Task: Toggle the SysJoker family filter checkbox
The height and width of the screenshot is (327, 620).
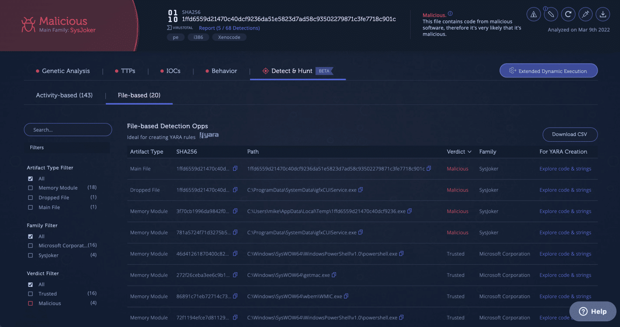Action: pos(30,255)
